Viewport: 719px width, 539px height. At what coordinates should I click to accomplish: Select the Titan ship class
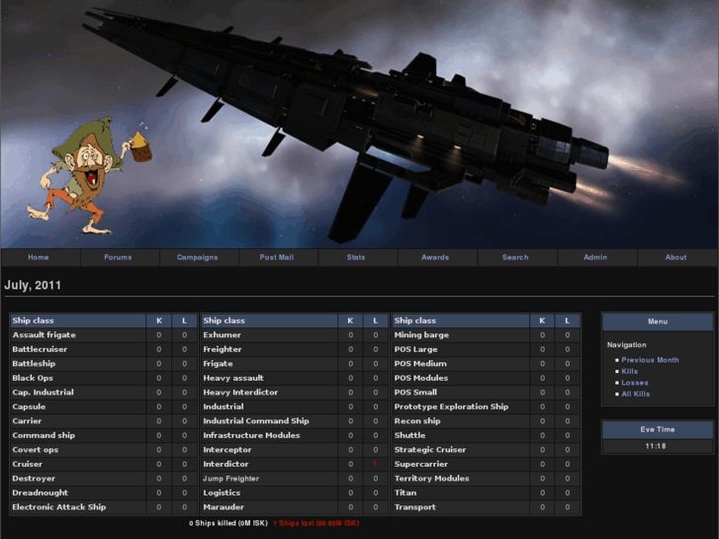click(x=405, y=493)
